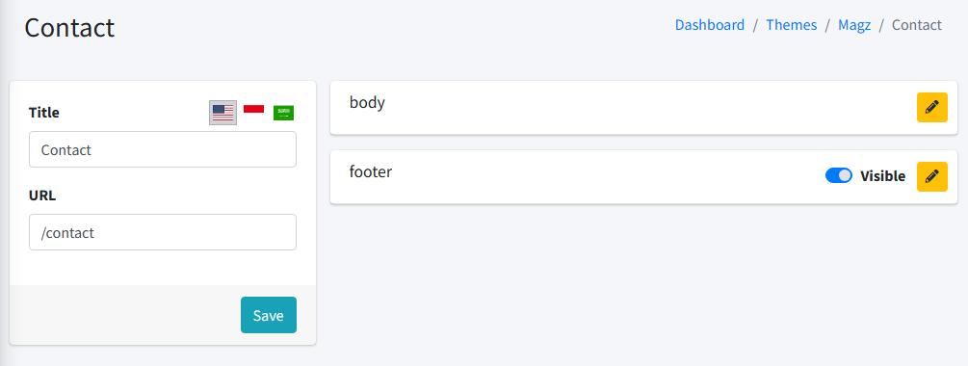Toggle the footer Visible switch off
Image resolution: width=968 pixels, height=366 pixels.
(838, 176)
